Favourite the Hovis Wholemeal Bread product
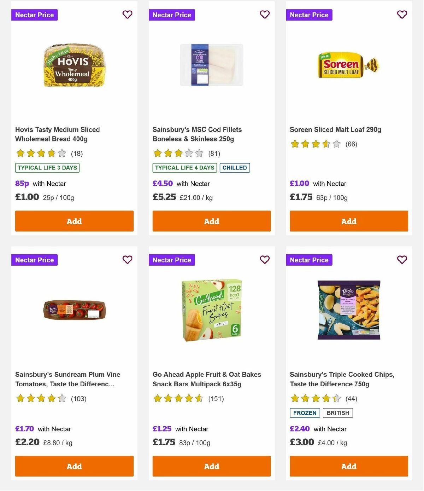 point(127,15)
